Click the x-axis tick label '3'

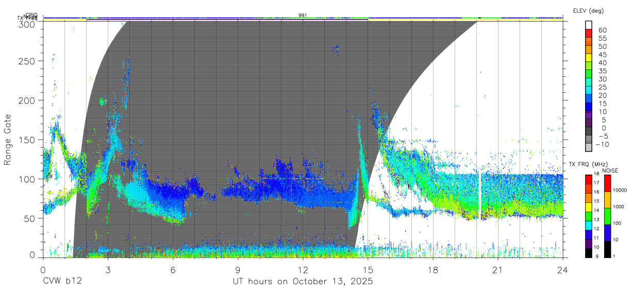(x=108, y=270)
